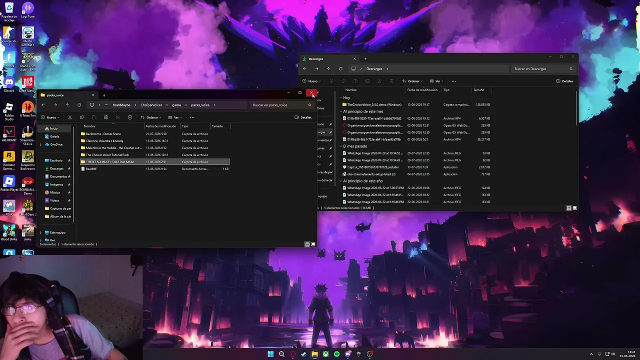Select the VALORANT desktop shortcut
Image resolution: width=640 pixels, height=360 pixels.
point(9,134)
